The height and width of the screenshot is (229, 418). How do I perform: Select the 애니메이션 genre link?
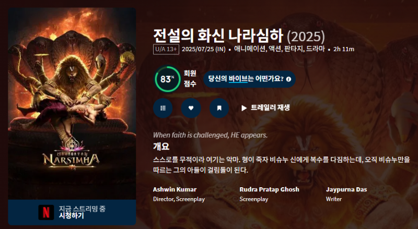click(250, 49)
